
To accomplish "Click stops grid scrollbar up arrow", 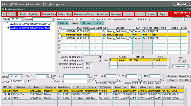I will 189,31.
